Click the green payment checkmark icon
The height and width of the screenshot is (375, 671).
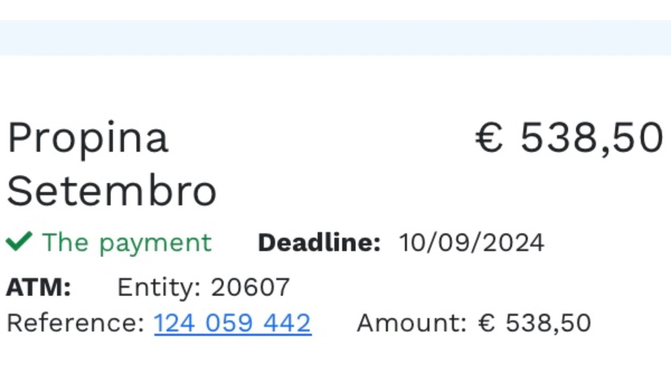19,242
